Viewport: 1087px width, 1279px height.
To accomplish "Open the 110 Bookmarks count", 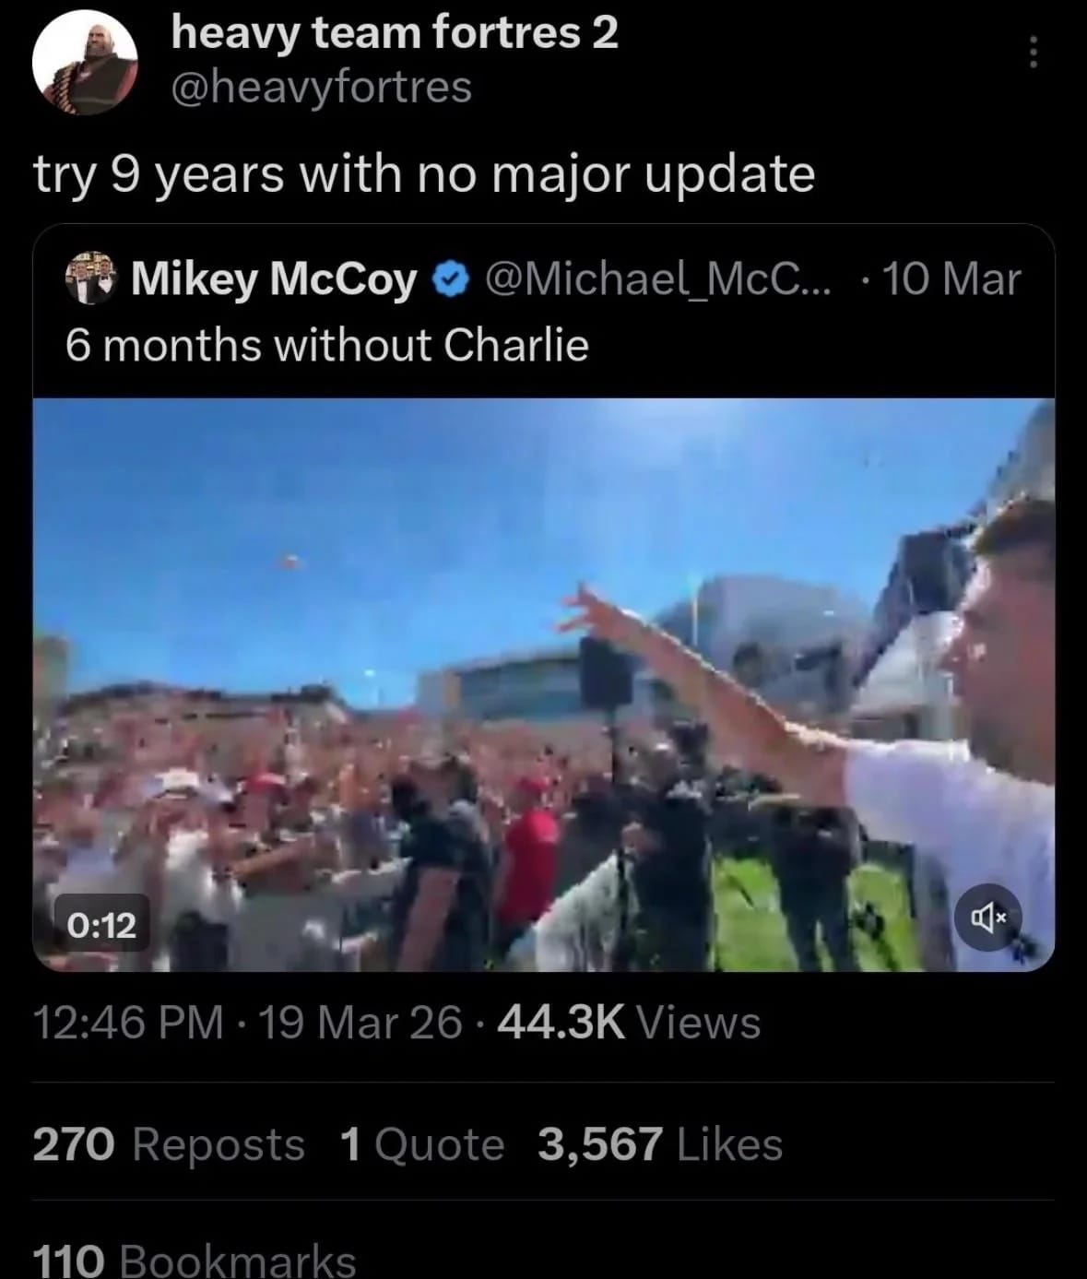I will pos(195,1260).
